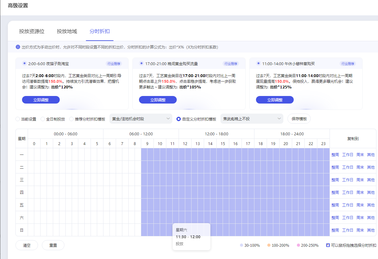Viewport: 378px width, 259px height.
Task: Click the mouse drag hint icon
Action: 328,245
